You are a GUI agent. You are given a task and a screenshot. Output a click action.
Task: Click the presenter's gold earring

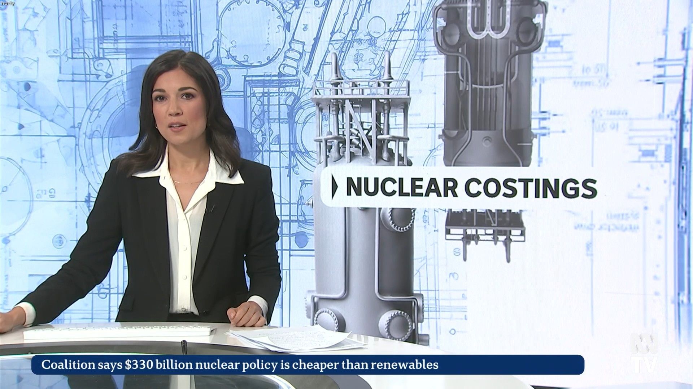[157, 125]
